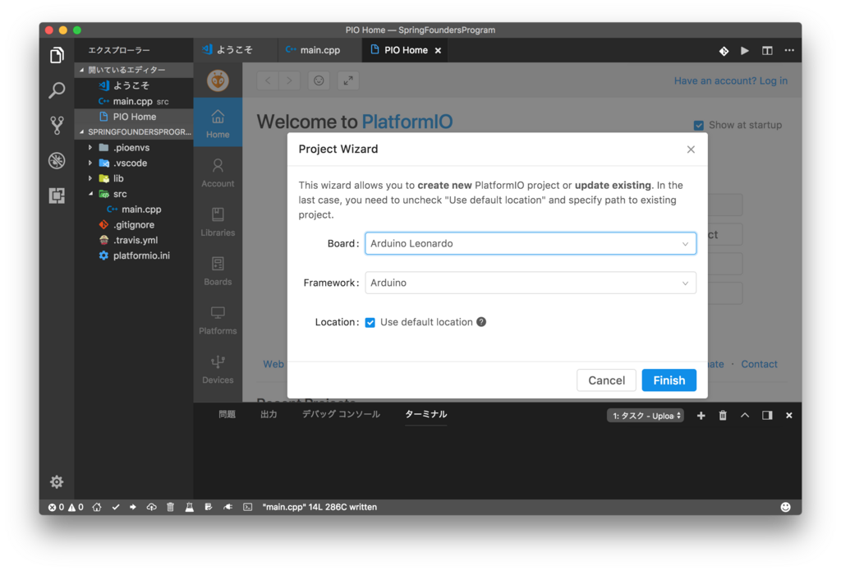Open the more actions ellipsis menu
Screen dimensions: 841x571
coord(789,50)
